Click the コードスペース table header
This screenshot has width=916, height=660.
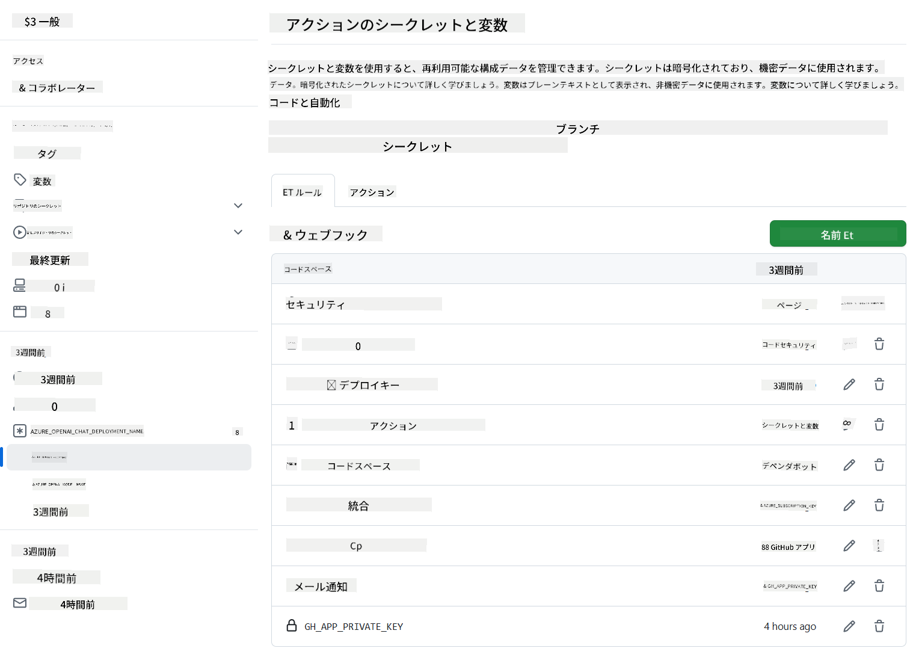[308, 269]
